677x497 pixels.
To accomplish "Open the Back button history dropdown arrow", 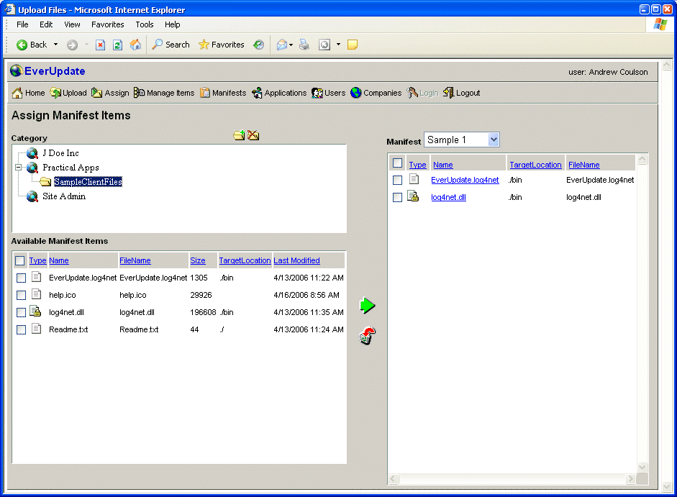I will [x=55, y=45].
